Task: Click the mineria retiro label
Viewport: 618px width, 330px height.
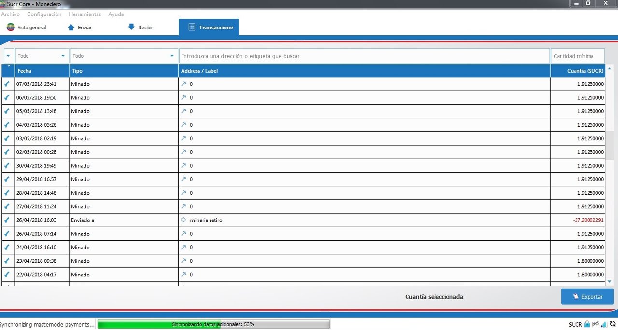Action: click(x=206, y=220)
